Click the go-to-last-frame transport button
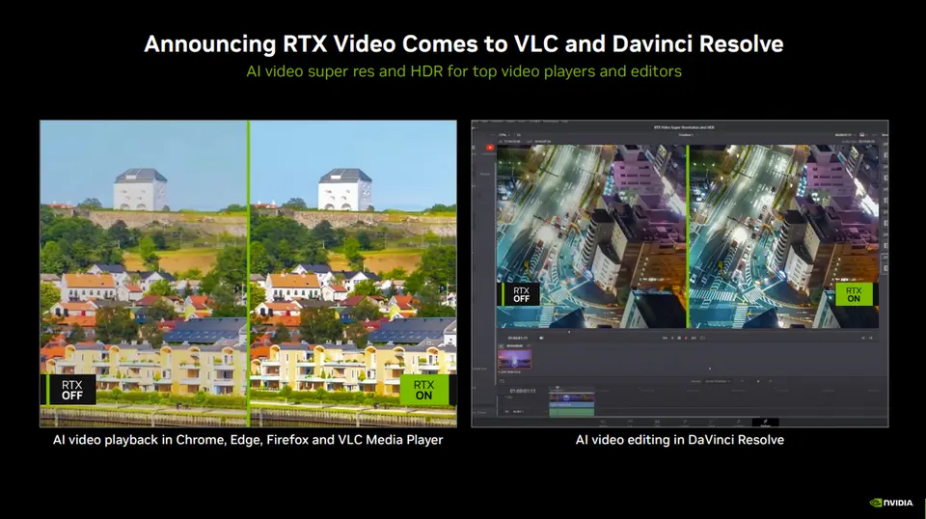The height and width of the screenshot is (519, 926). pos(694,338)
